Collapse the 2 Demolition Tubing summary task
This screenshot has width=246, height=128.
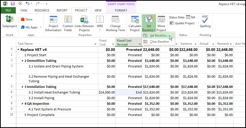point(22,61)
